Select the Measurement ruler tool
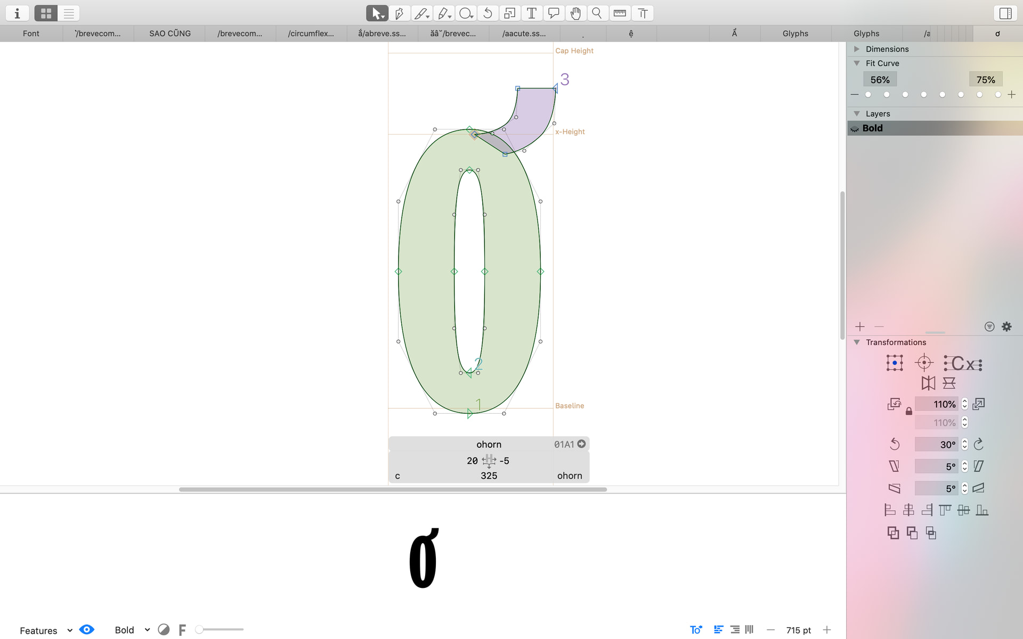 pos(620,13)
